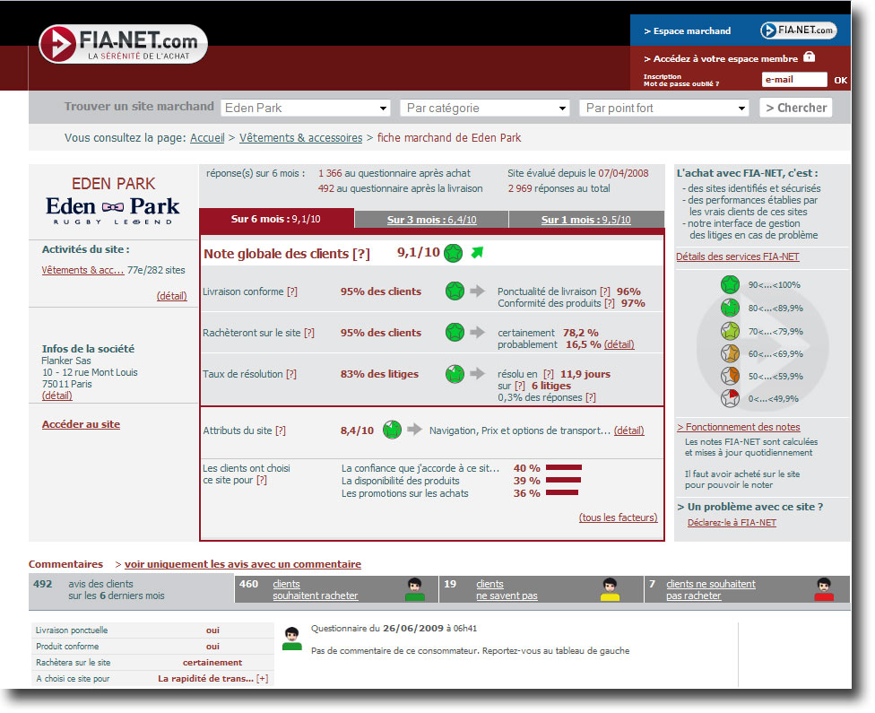Open the Par catégorie dropdown
The height and width of the screenshot is (713, 875).
coord(484,108)
